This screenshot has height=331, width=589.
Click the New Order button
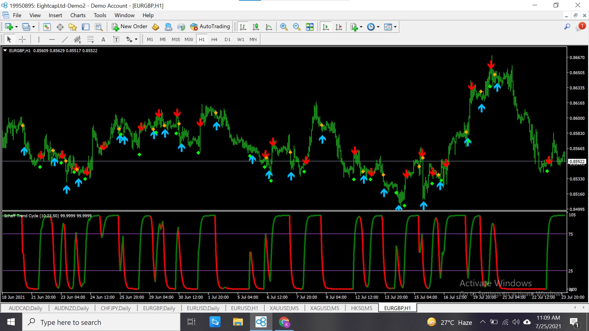[129, 27]
